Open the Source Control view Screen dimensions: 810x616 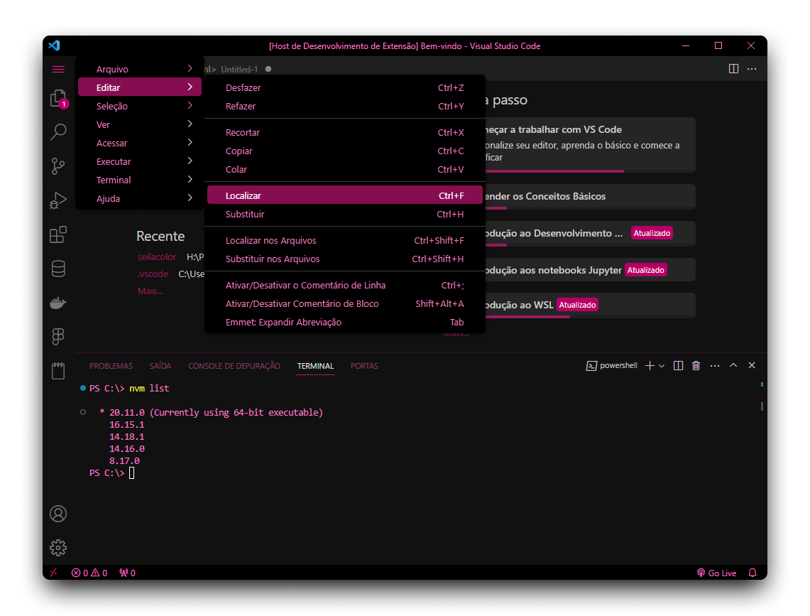tap(58, 166)
